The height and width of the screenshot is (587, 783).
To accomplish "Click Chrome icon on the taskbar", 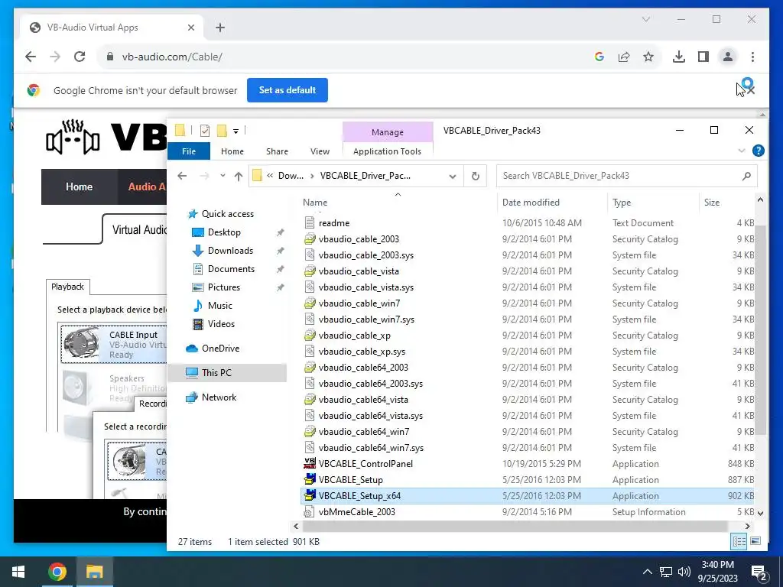I will 57,572.
